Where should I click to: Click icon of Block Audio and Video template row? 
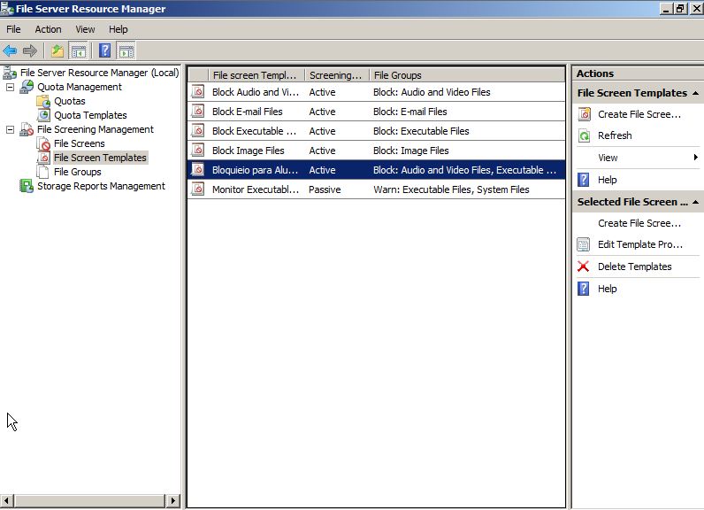198,92
